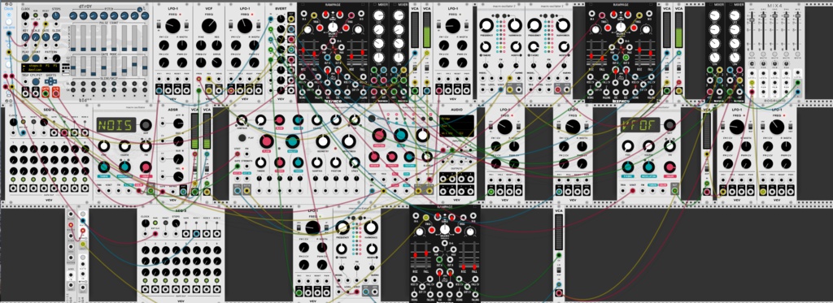Click the CLOCK knob on middle-row SEQ-3
This screenshot has height=303, width=833.
(x=13, y=122)
